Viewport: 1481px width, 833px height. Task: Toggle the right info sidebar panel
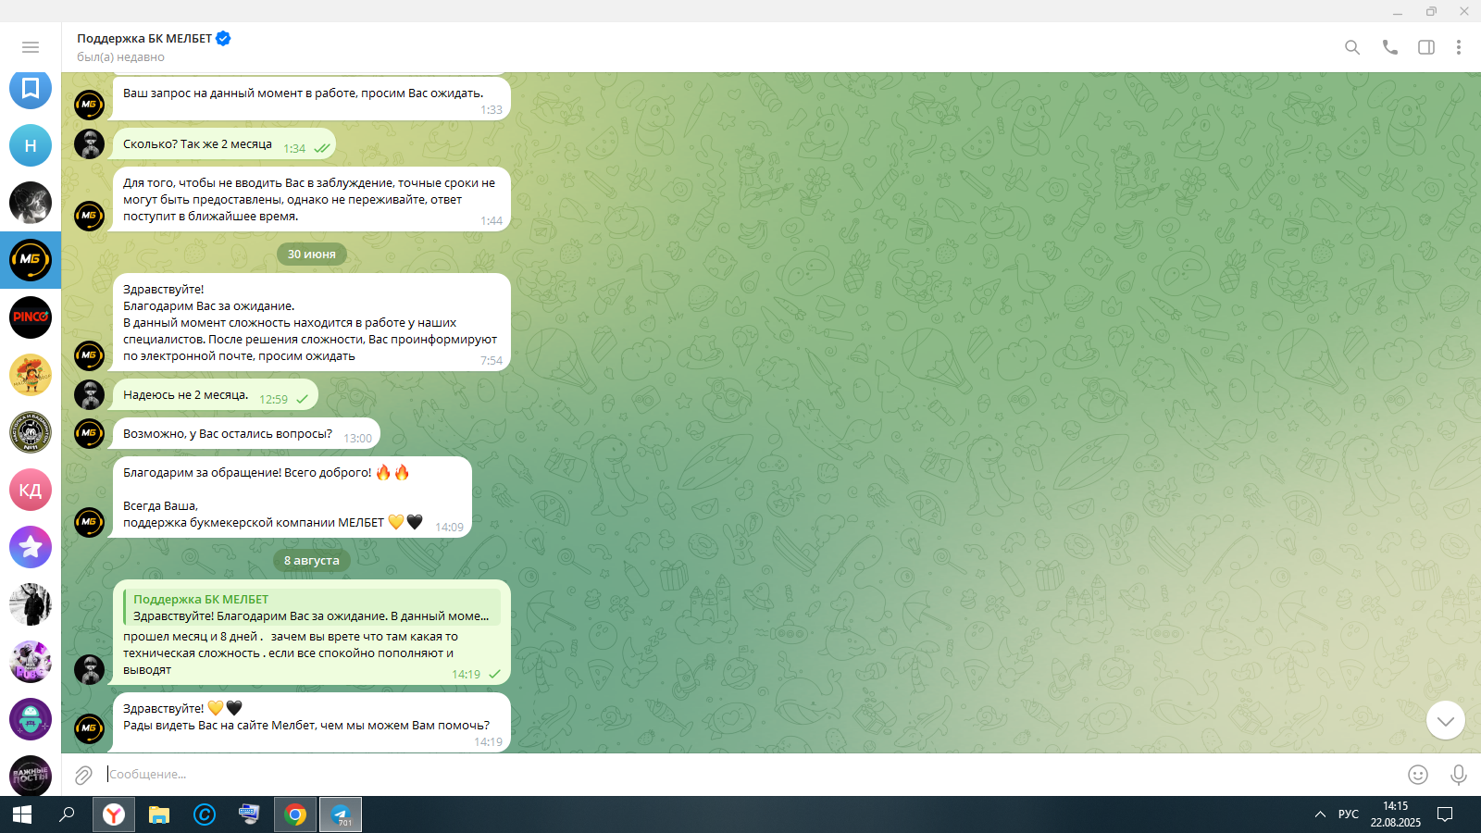1426,47
